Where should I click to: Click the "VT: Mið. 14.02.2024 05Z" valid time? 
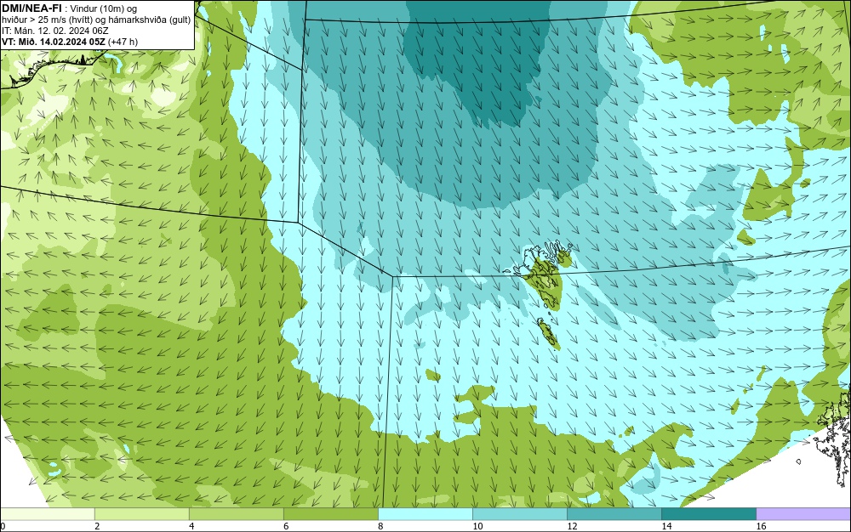coord(54,42)
